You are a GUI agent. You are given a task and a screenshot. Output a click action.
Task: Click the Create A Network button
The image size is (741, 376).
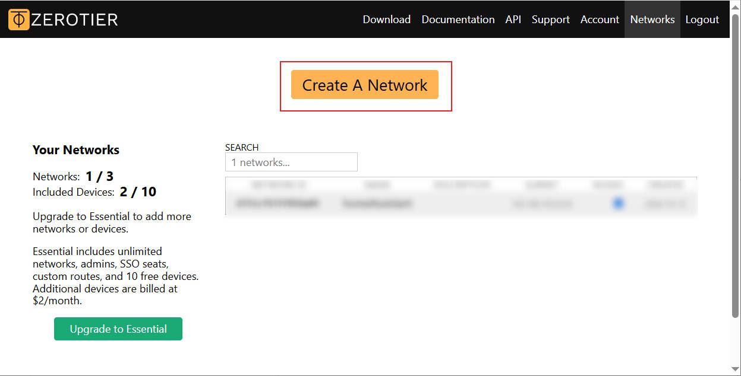(365, 85)
